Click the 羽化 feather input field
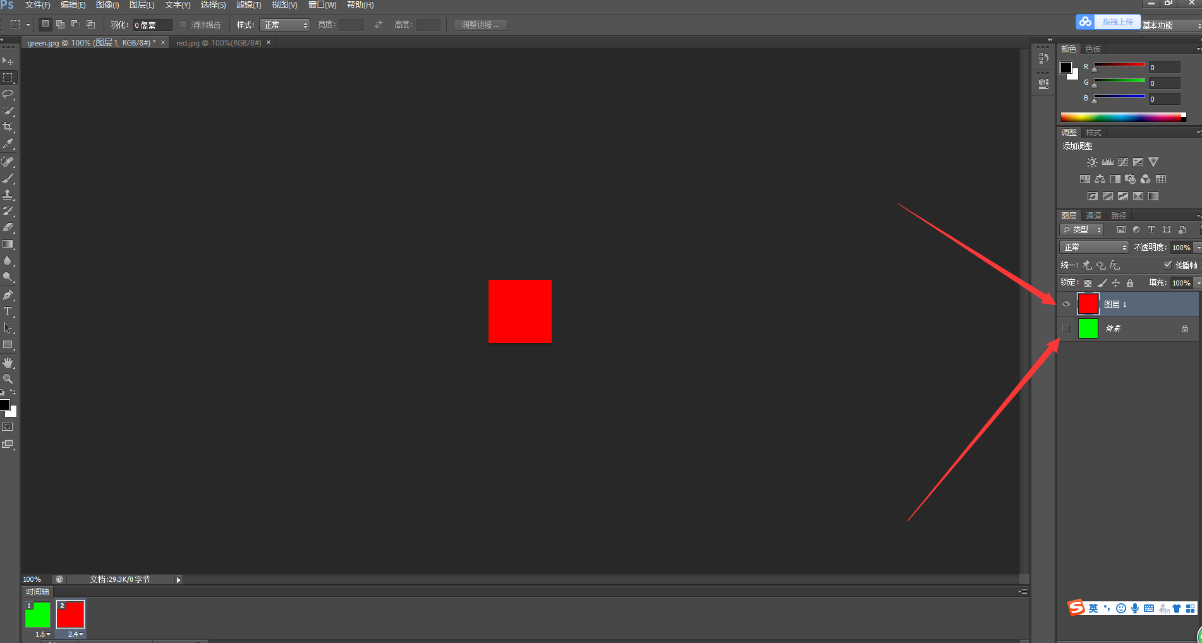This screenshot has height=643, width=1202. click(x=152, y=25)
